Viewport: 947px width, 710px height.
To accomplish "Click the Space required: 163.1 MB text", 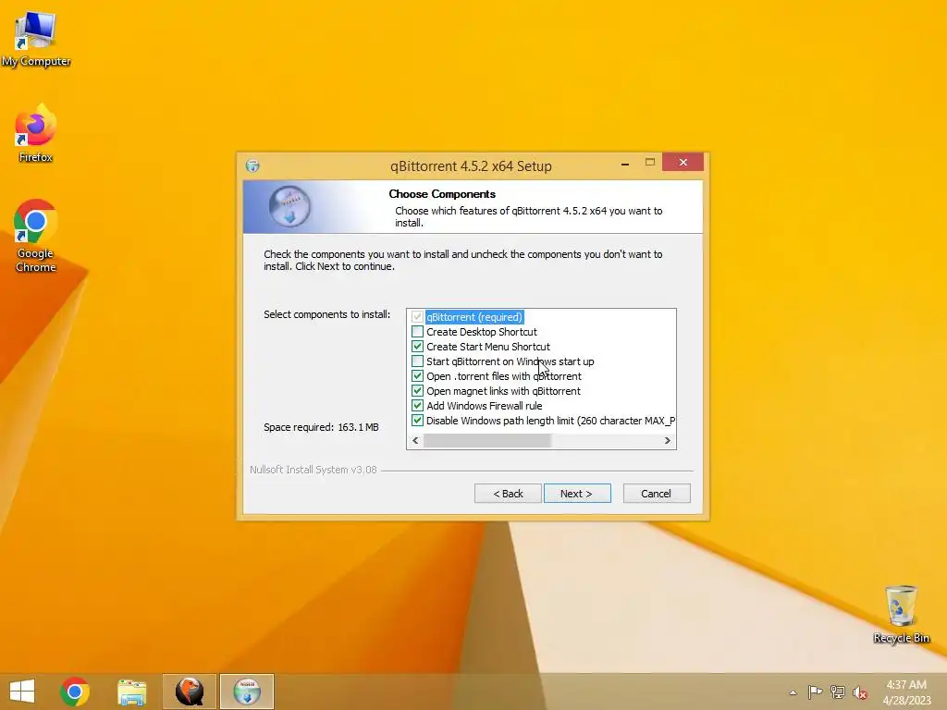I will point(321,427).
